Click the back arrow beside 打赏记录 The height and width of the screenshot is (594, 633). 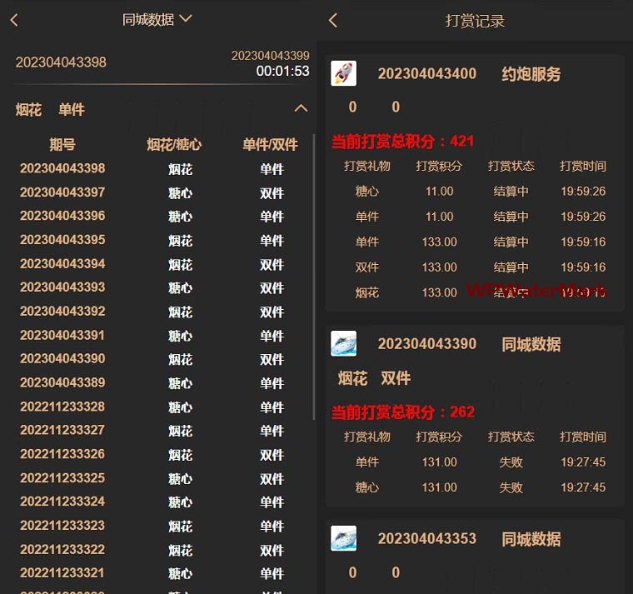point(333,20)
